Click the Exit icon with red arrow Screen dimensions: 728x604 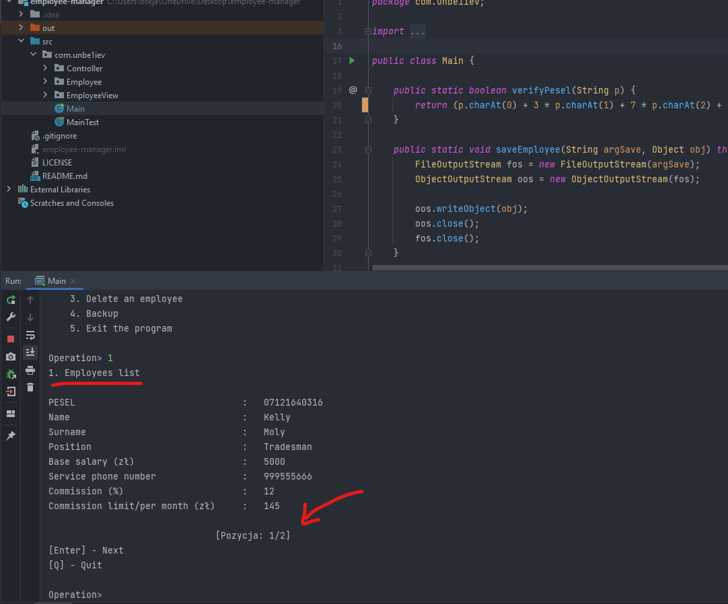point(11,392)
